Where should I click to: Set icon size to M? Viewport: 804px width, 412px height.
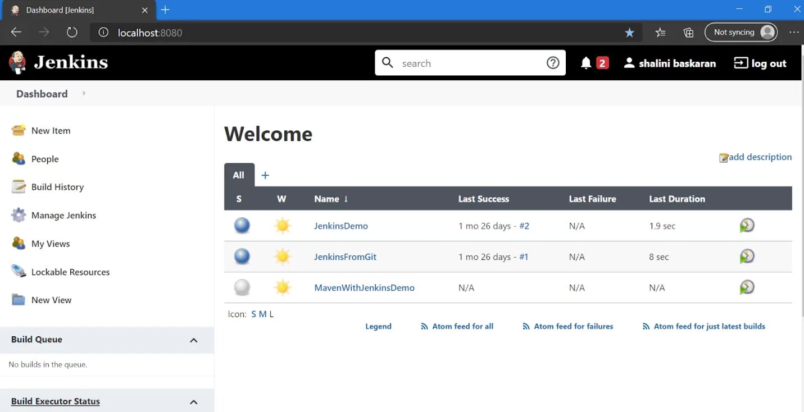pyautogui.click(x=262, y=314)
